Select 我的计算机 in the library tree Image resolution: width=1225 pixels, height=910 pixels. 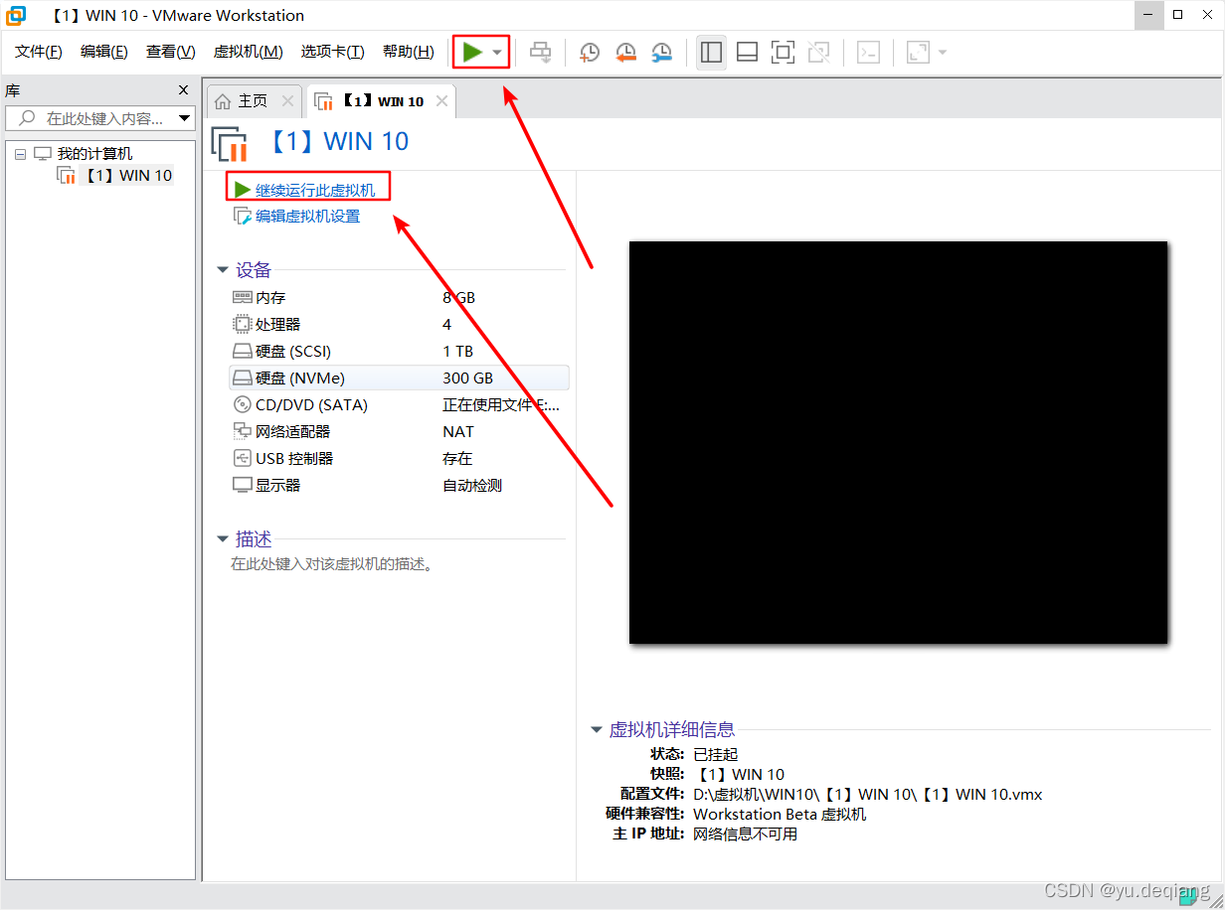click(x=94, y=153)
